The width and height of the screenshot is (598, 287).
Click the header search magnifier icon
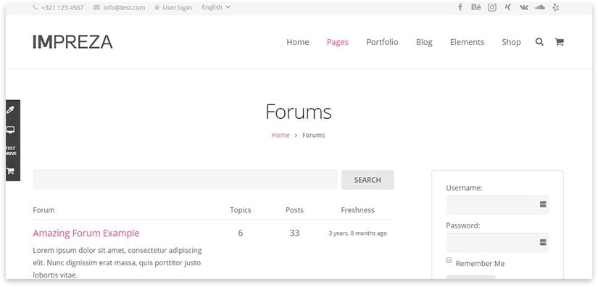539,42
